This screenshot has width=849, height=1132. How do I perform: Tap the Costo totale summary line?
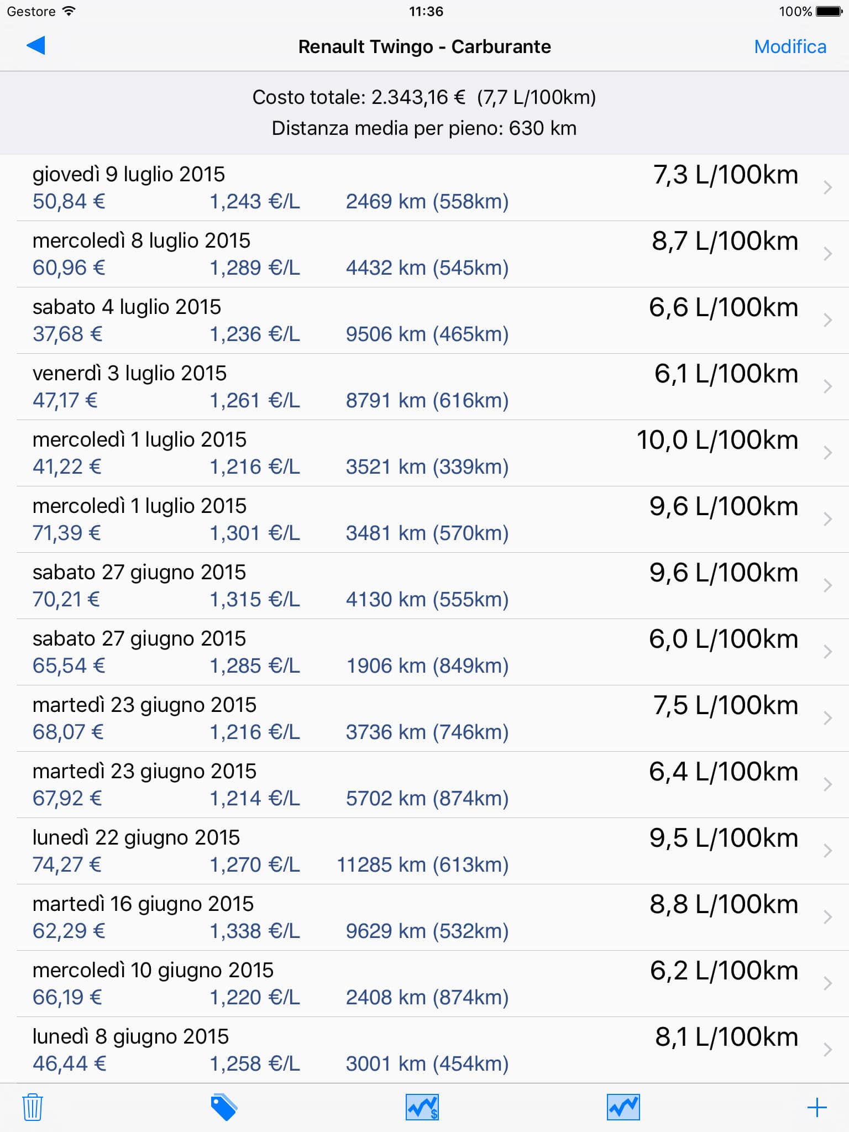coord(424,97)
